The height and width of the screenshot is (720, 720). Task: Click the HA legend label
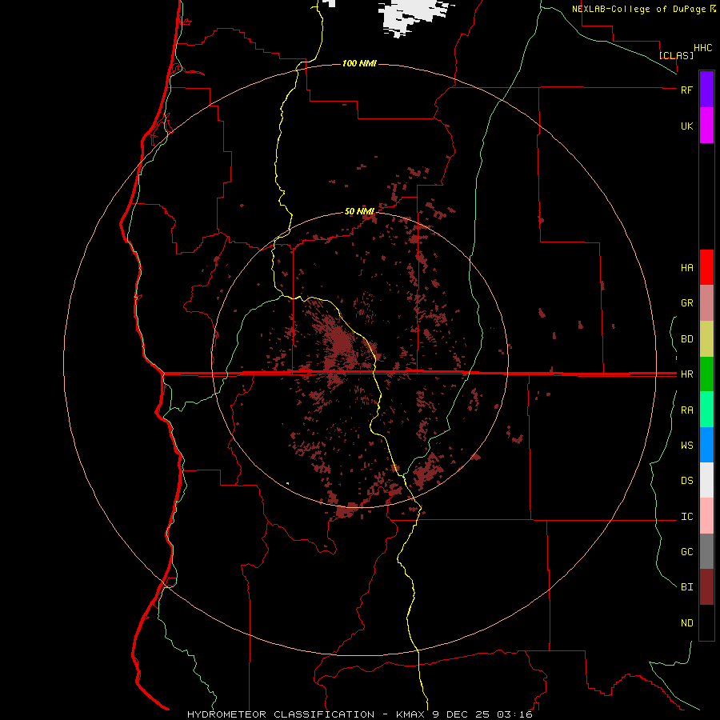pyautogui.click(x=686, y=267)
